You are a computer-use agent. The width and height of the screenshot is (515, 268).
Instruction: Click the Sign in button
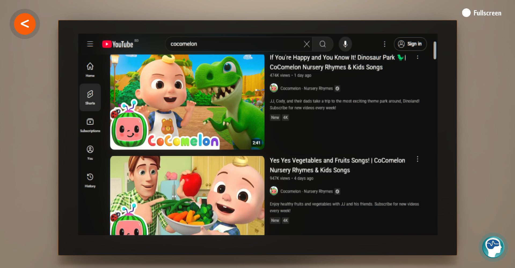pyautogui.click(x=410, y=44)
